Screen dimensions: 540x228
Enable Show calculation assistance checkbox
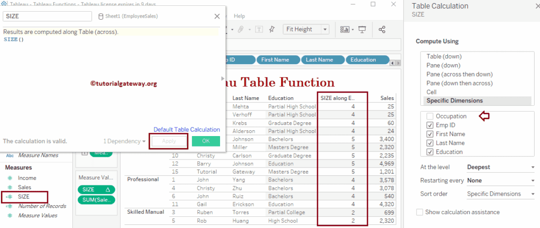[x=419, y=212]
